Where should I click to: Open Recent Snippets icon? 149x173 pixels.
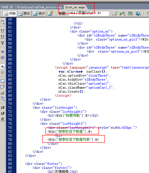[3, 98]
